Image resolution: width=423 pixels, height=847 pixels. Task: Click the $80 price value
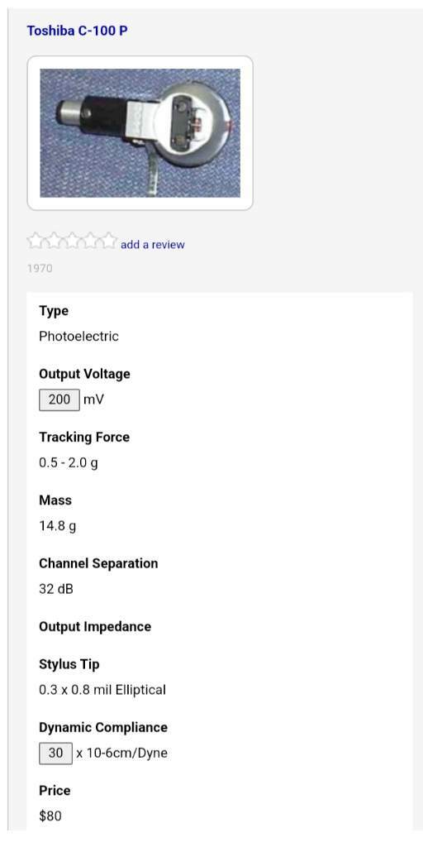coord(50,816)
